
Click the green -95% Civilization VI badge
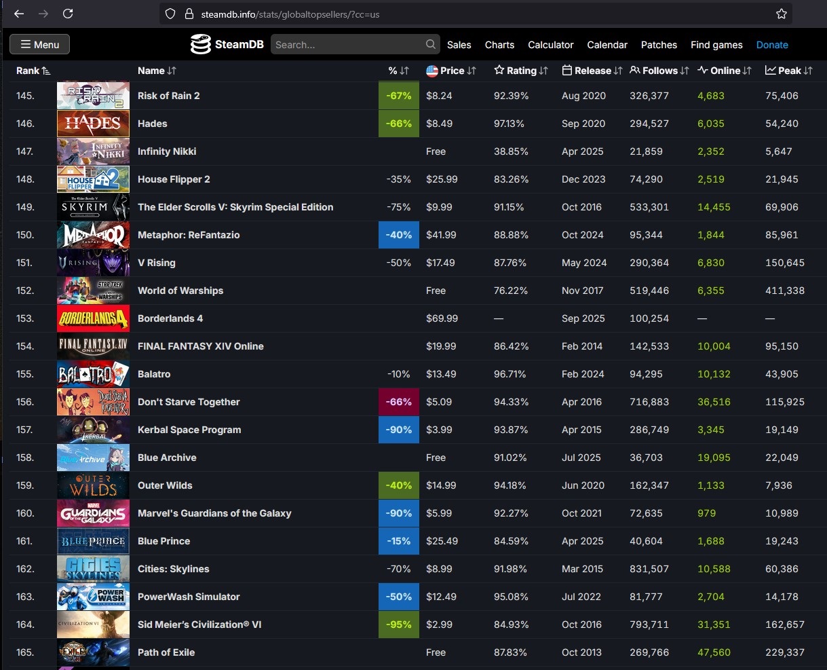point(399,625)
